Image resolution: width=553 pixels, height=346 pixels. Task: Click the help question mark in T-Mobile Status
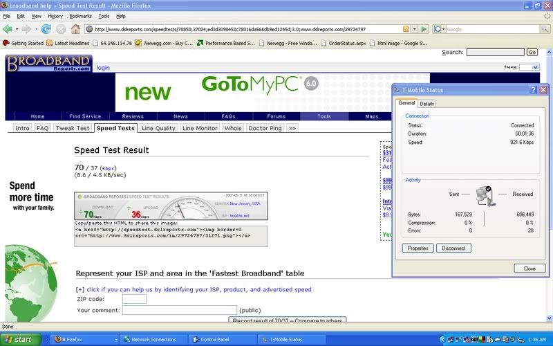point(534,90)
